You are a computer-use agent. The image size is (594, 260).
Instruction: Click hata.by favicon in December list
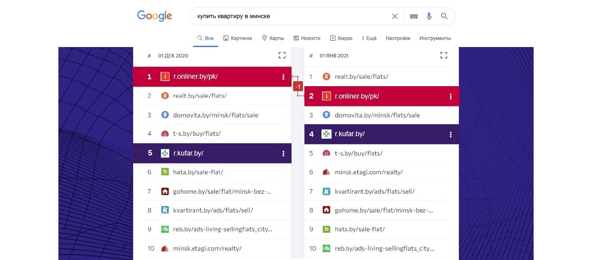pyautogui.click(x=165, y=172)
